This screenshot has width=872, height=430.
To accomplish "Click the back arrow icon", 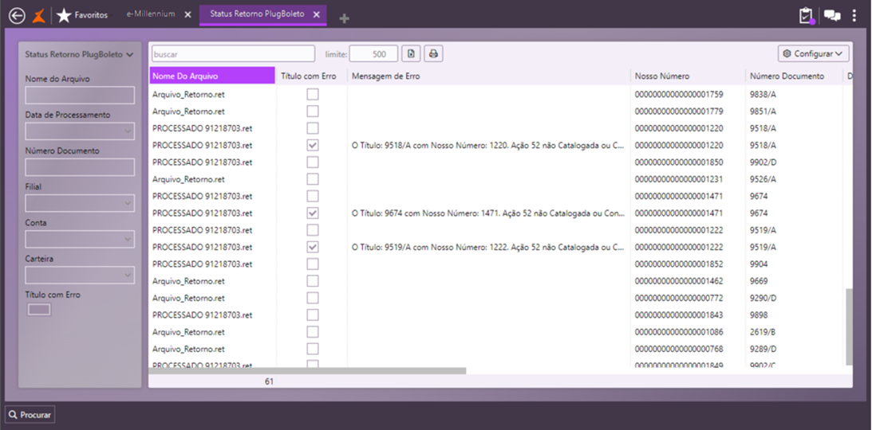I will coord(18,16).
